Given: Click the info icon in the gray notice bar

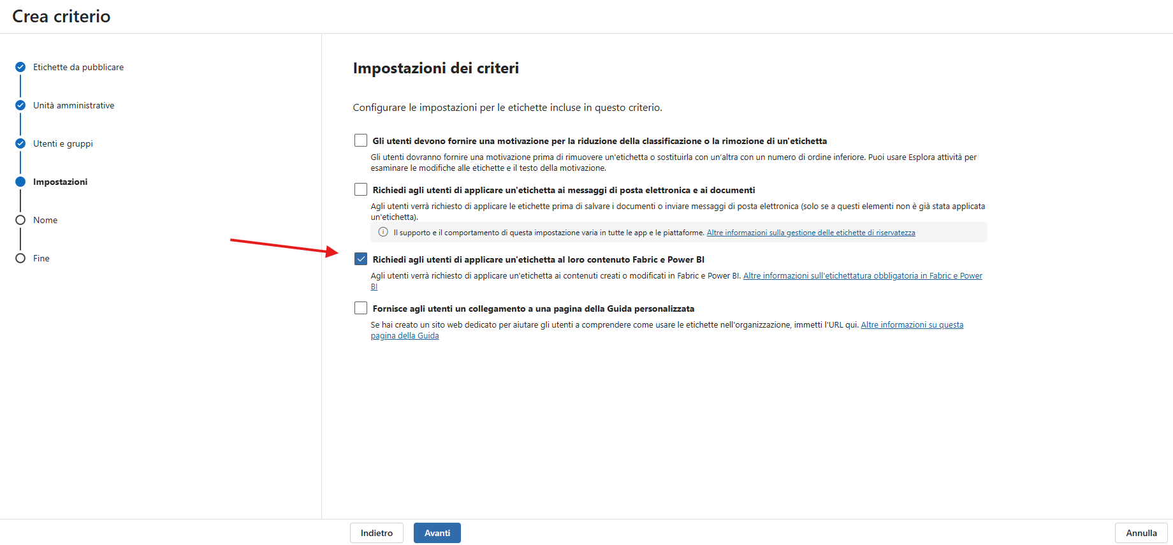Looking at the screenshot, I should tap(383, 232).
